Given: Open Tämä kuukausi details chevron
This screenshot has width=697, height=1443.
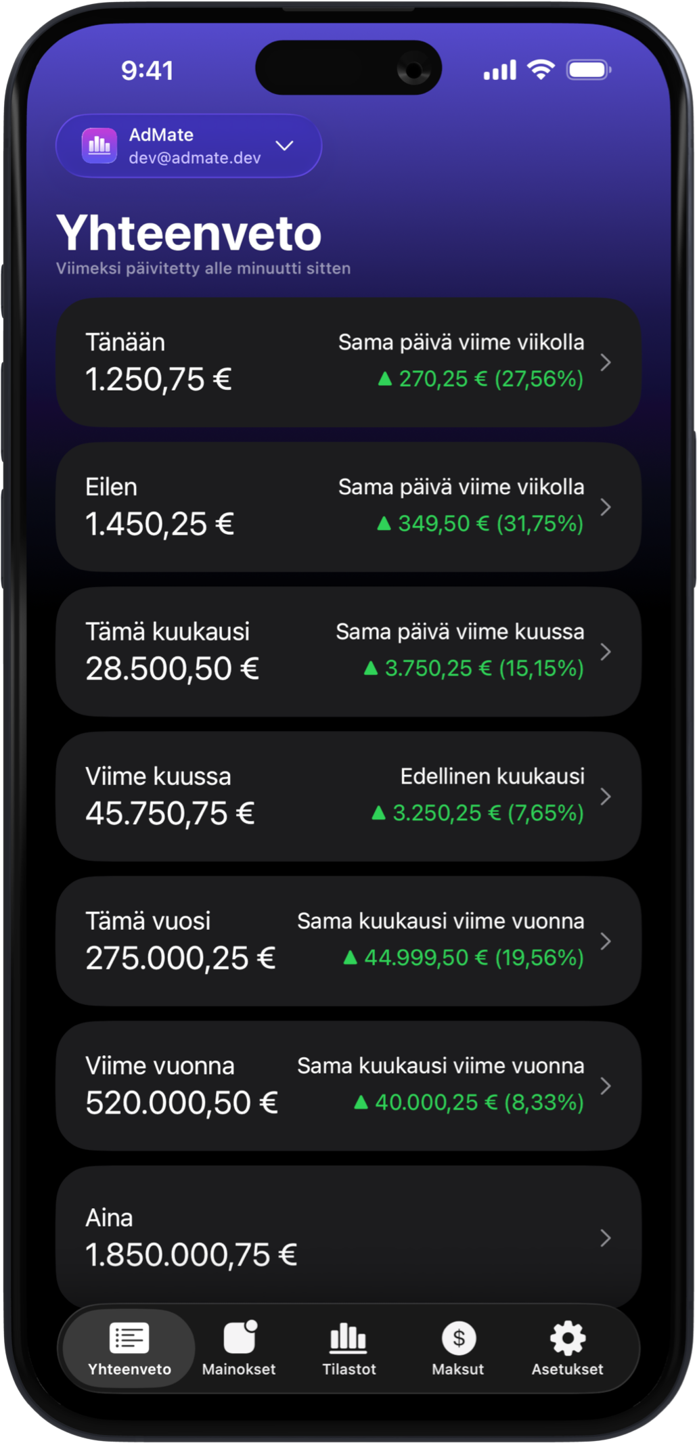Looking at the screenshot, I should 606,652.
